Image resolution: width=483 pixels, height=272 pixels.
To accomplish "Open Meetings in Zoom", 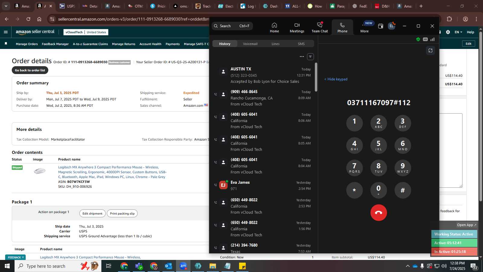I will [297, 28].
